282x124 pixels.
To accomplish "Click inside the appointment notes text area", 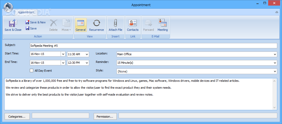I will tap(138, 94).
